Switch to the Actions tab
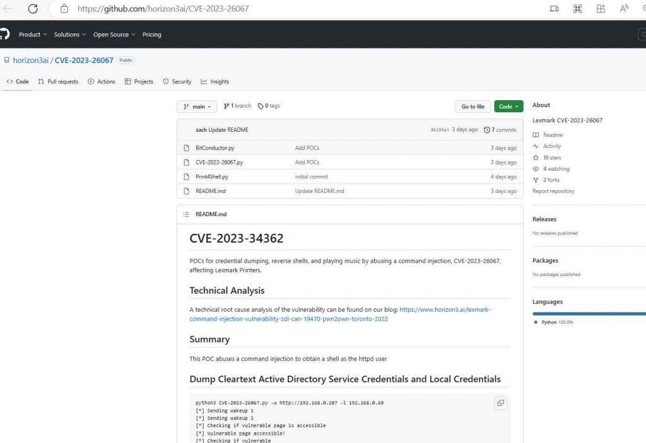646x443 pixels. (x=102, y=81)
